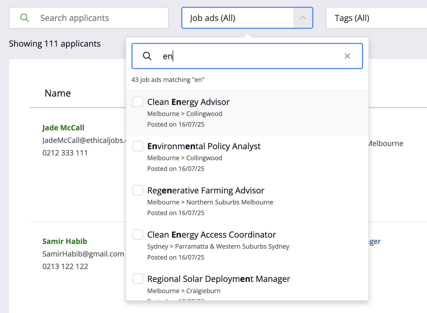Open the Tags (All) dropdown

point(376,18)
